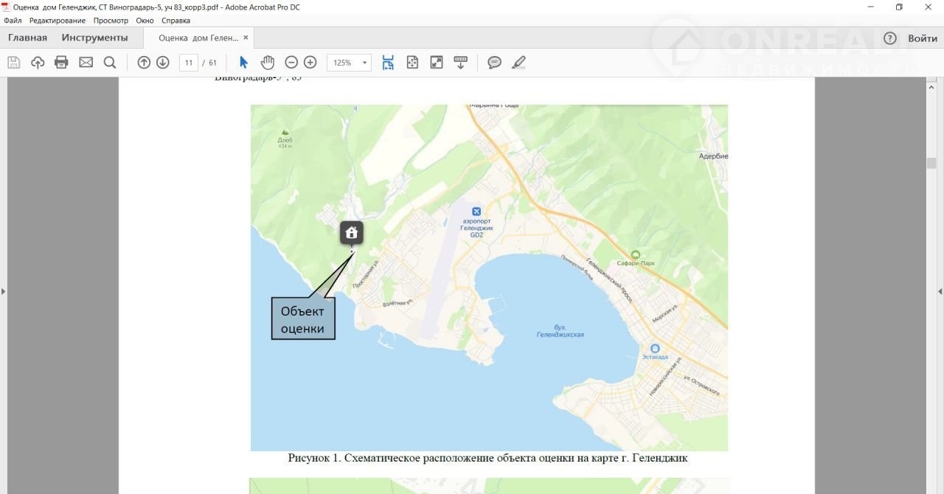Click the Войти sign-in button

coord(923,38)
